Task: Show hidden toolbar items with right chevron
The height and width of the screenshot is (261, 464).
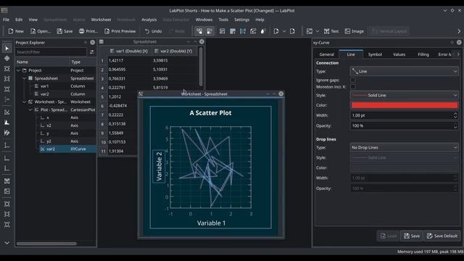Action: [459, 31]
